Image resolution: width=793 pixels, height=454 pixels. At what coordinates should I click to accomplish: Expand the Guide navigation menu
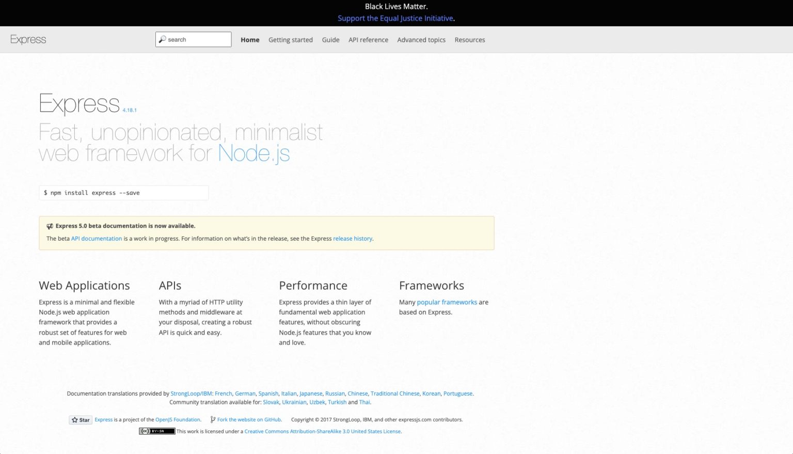pyautogui.click(x=330, y=40)
